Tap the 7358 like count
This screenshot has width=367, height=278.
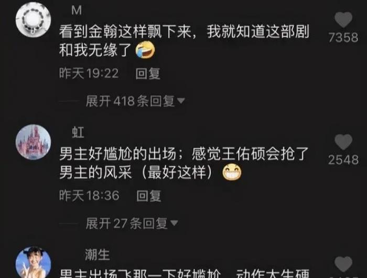coord(343,37)
